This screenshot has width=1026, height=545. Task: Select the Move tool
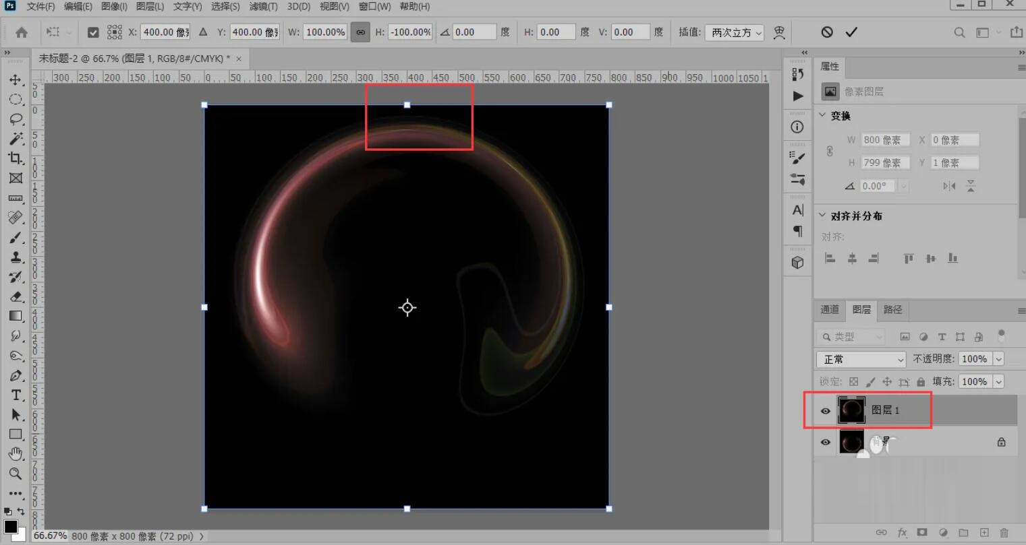pos(17,79)
